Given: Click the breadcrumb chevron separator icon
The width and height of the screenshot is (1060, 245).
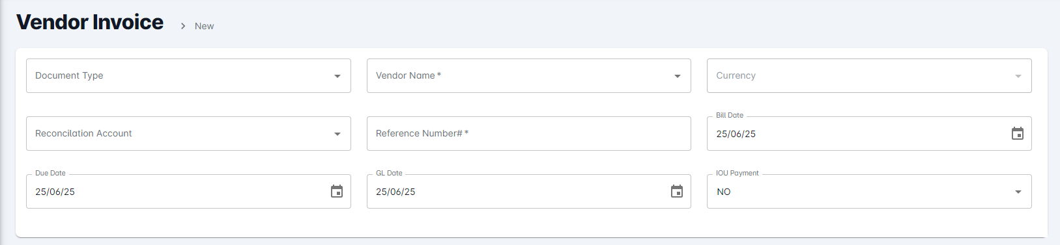Looking at the screenshot, I should [183, 26].
